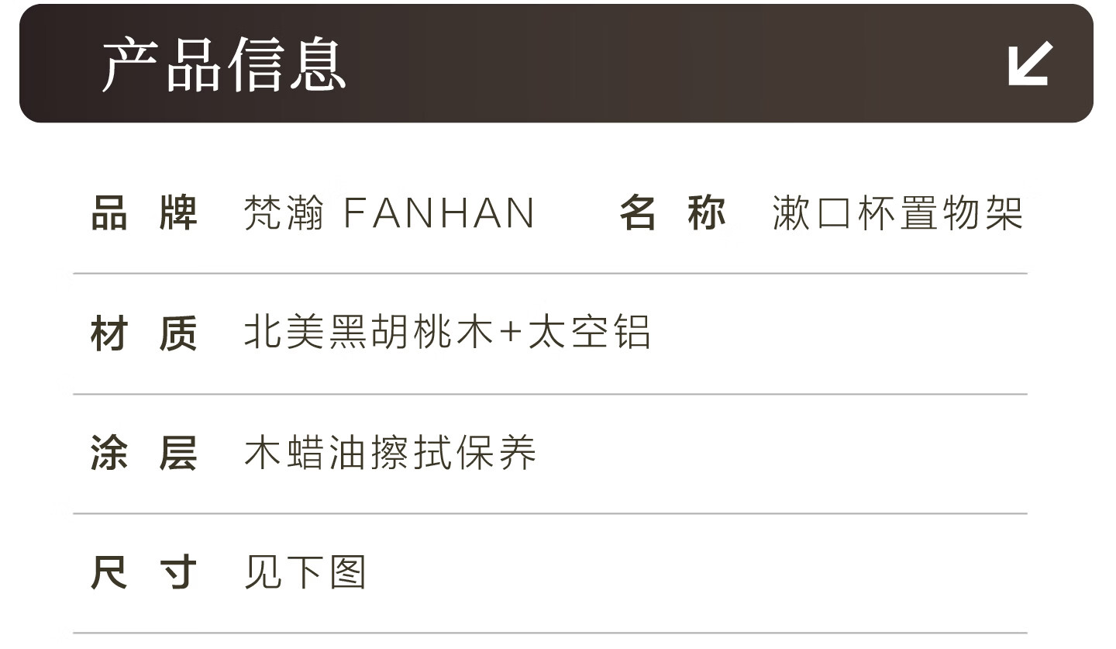
Task: Click the FANHAN English brand text
Action: [439, 212]
